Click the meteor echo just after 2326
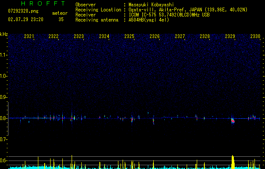 [153, 121]
